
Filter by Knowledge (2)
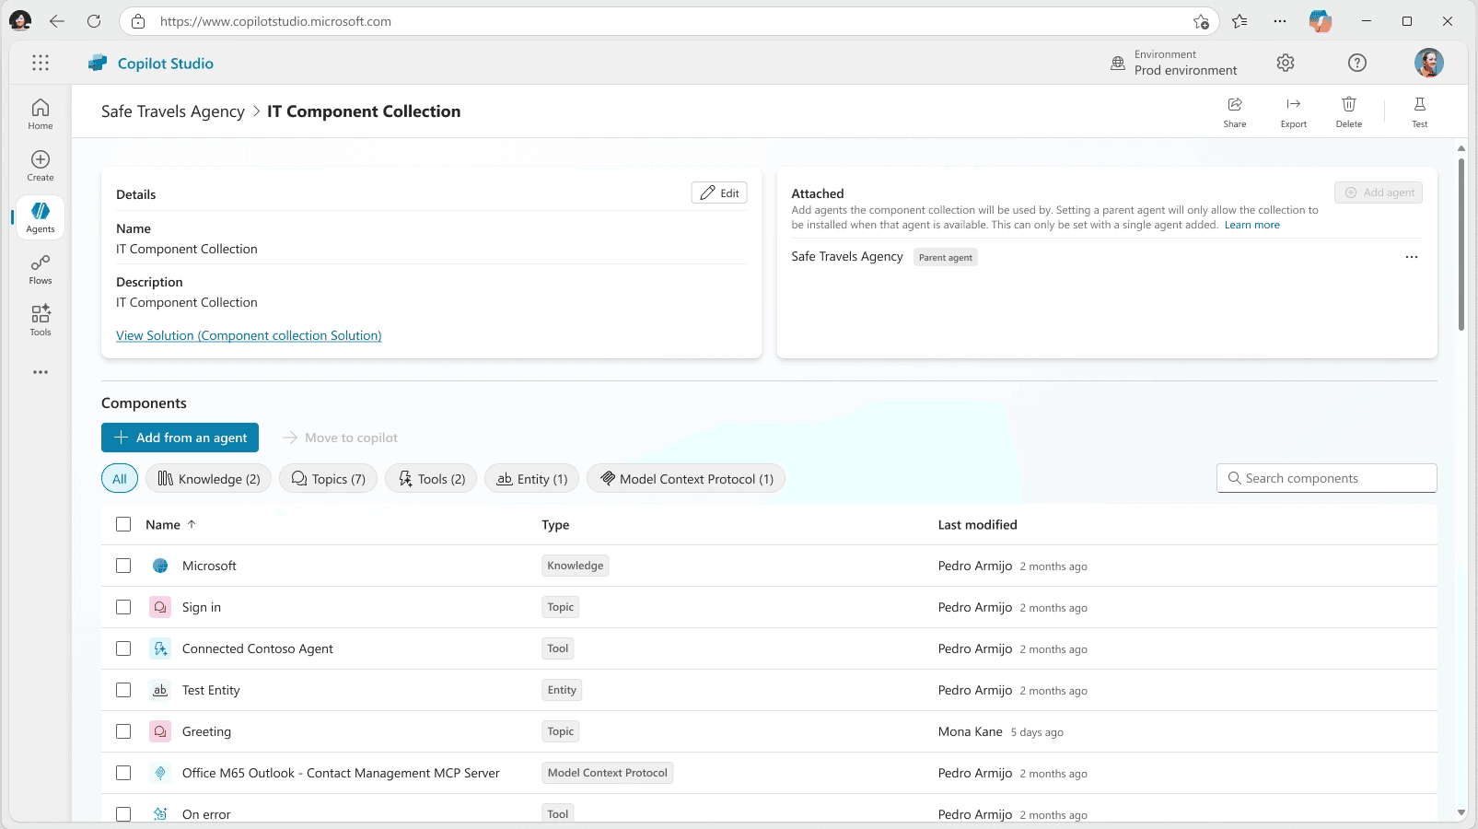tap(209, 479)
